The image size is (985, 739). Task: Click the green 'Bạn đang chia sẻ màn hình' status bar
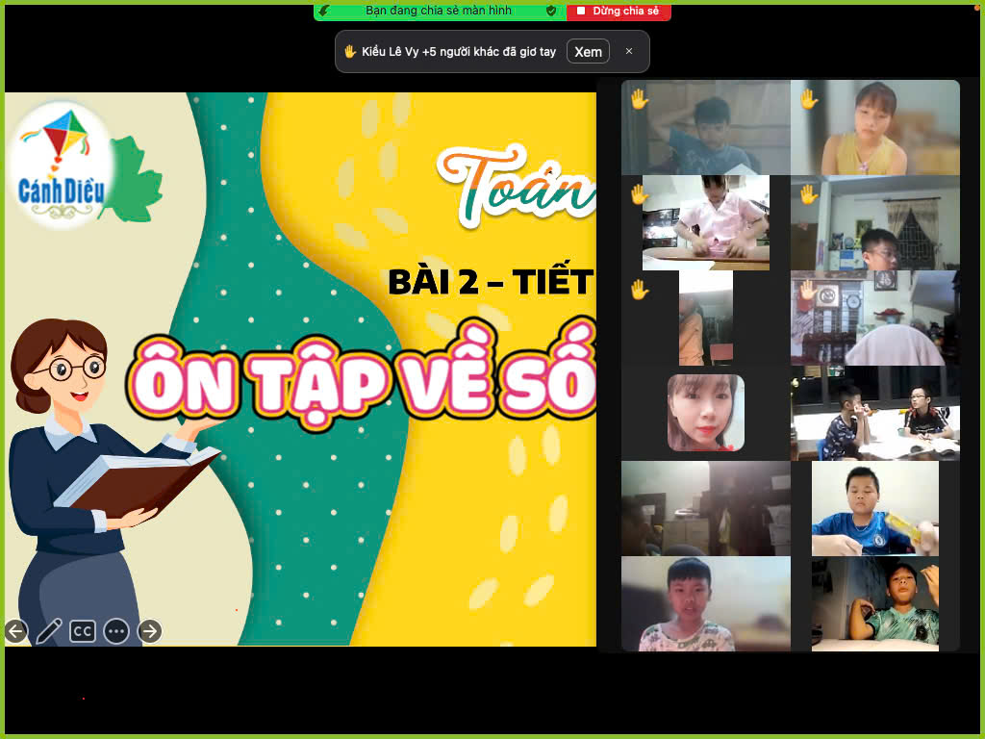(440, 11)
